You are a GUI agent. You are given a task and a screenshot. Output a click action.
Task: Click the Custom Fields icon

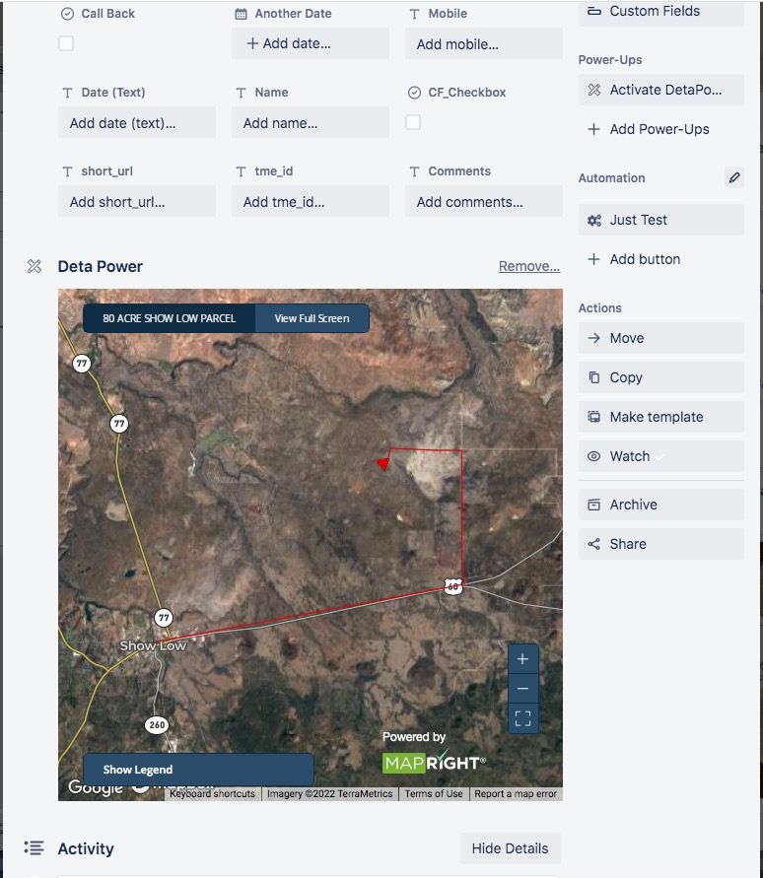click(593, 11)
